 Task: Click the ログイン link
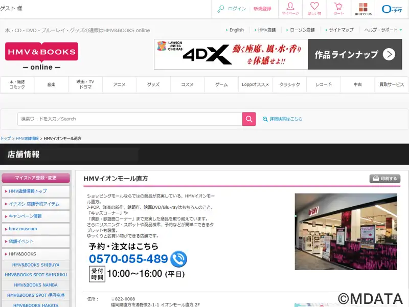[x=237, y=9]
